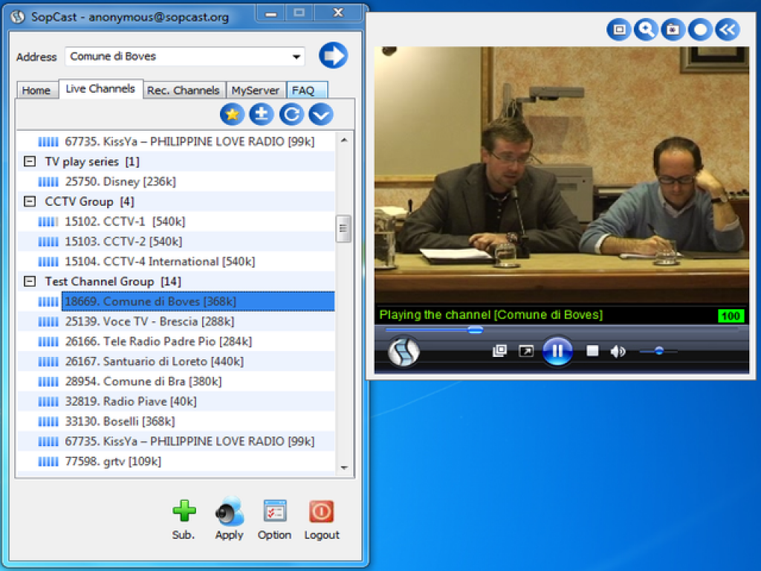
Task: Switch to the Home tab
Action: pos(36,90)
